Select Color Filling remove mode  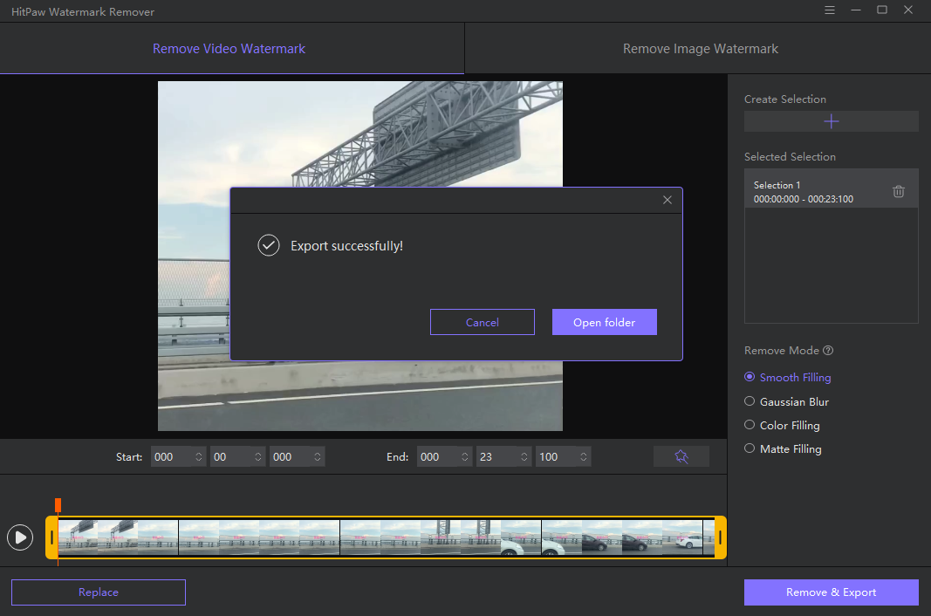(x=750, y=425)
